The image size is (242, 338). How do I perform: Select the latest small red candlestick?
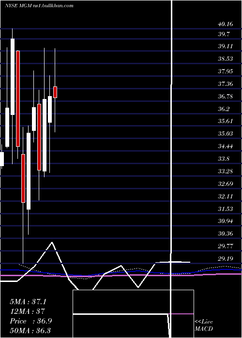55,92
